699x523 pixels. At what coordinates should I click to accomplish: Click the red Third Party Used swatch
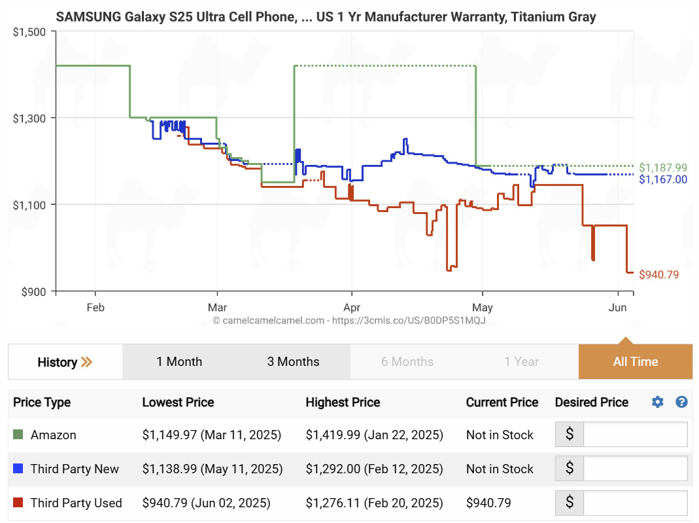[x=18, y=503]
